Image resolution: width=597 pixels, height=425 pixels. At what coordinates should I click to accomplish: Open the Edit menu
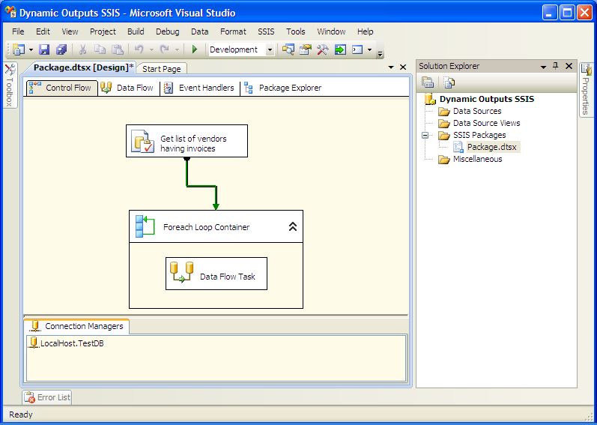tap(43, 31)
